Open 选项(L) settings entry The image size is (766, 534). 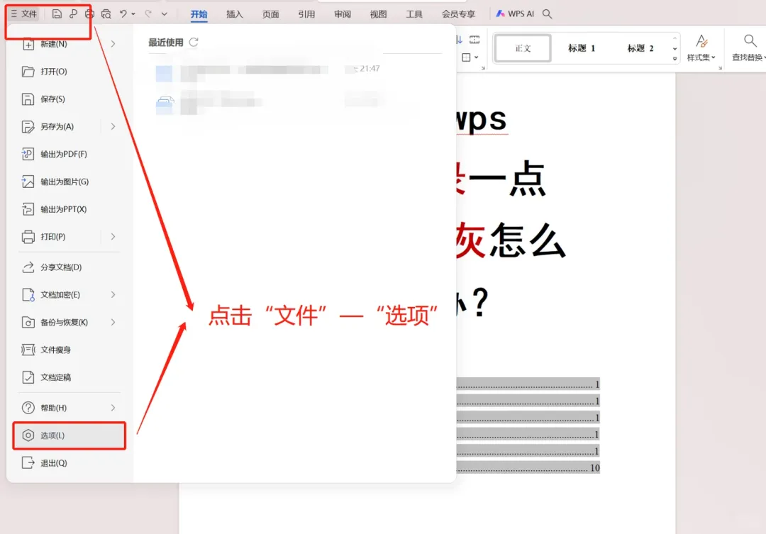pyautogui.click(x=69, y=435)
